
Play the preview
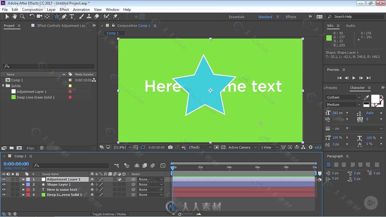[x=354, y=78]
